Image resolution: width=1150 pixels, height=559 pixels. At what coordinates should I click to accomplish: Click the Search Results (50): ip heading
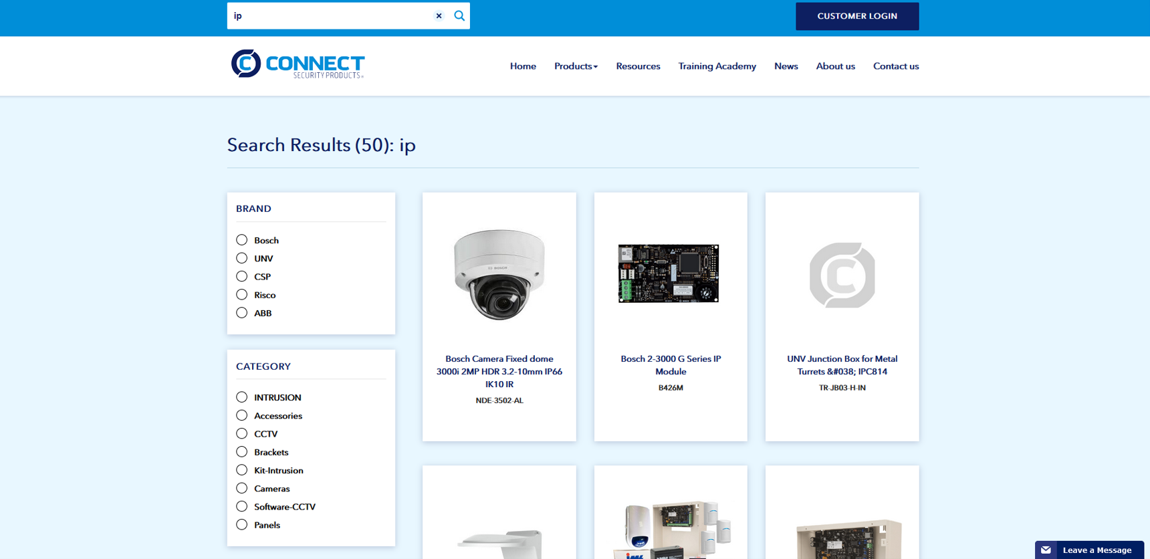(x=322, y=145)
